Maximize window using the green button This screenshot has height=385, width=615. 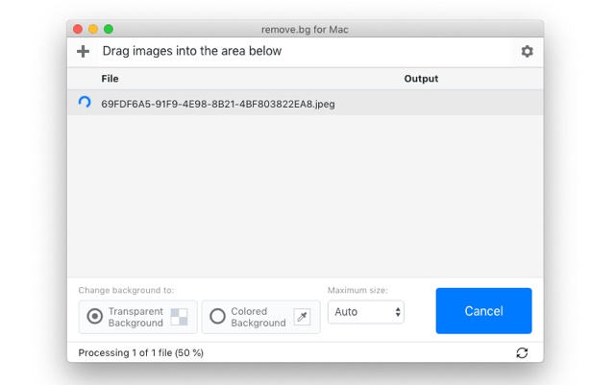[109, 29]
